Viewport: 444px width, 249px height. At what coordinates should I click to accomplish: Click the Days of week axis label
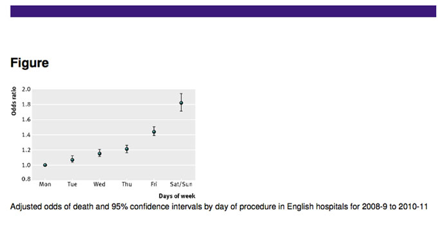(x=177, y=196)
